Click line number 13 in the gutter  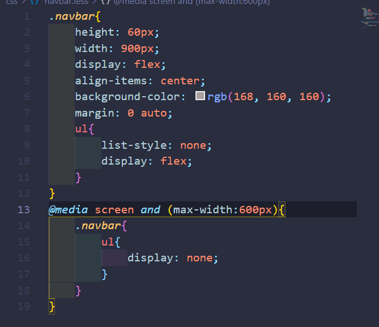click(x=24, y=209)
